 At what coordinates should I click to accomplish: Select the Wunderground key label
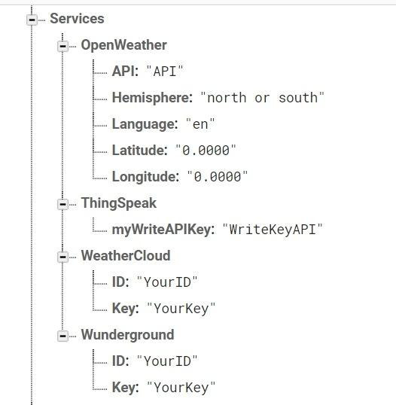pos(128,335)
